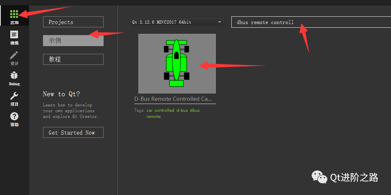Filter by the 'dbus' tag
Image resolution: width=391 pixels, height=195 pixels.
[x=195, y=110]
